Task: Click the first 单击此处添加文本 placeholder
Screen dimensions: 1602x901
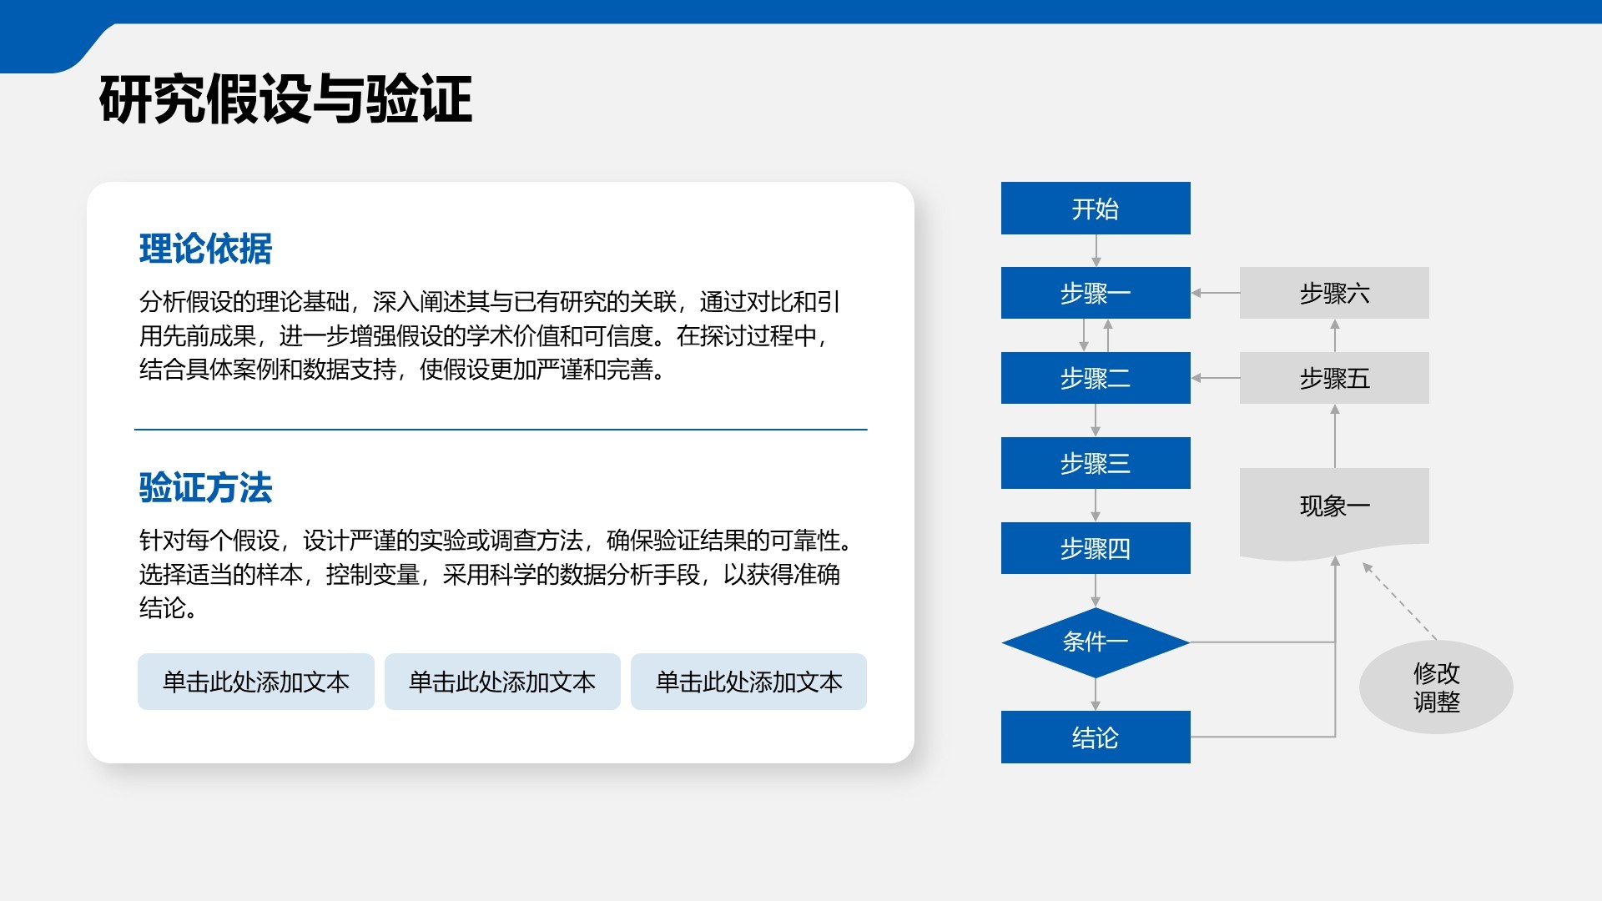Action: pyautogui.click(x=255, y=682)
